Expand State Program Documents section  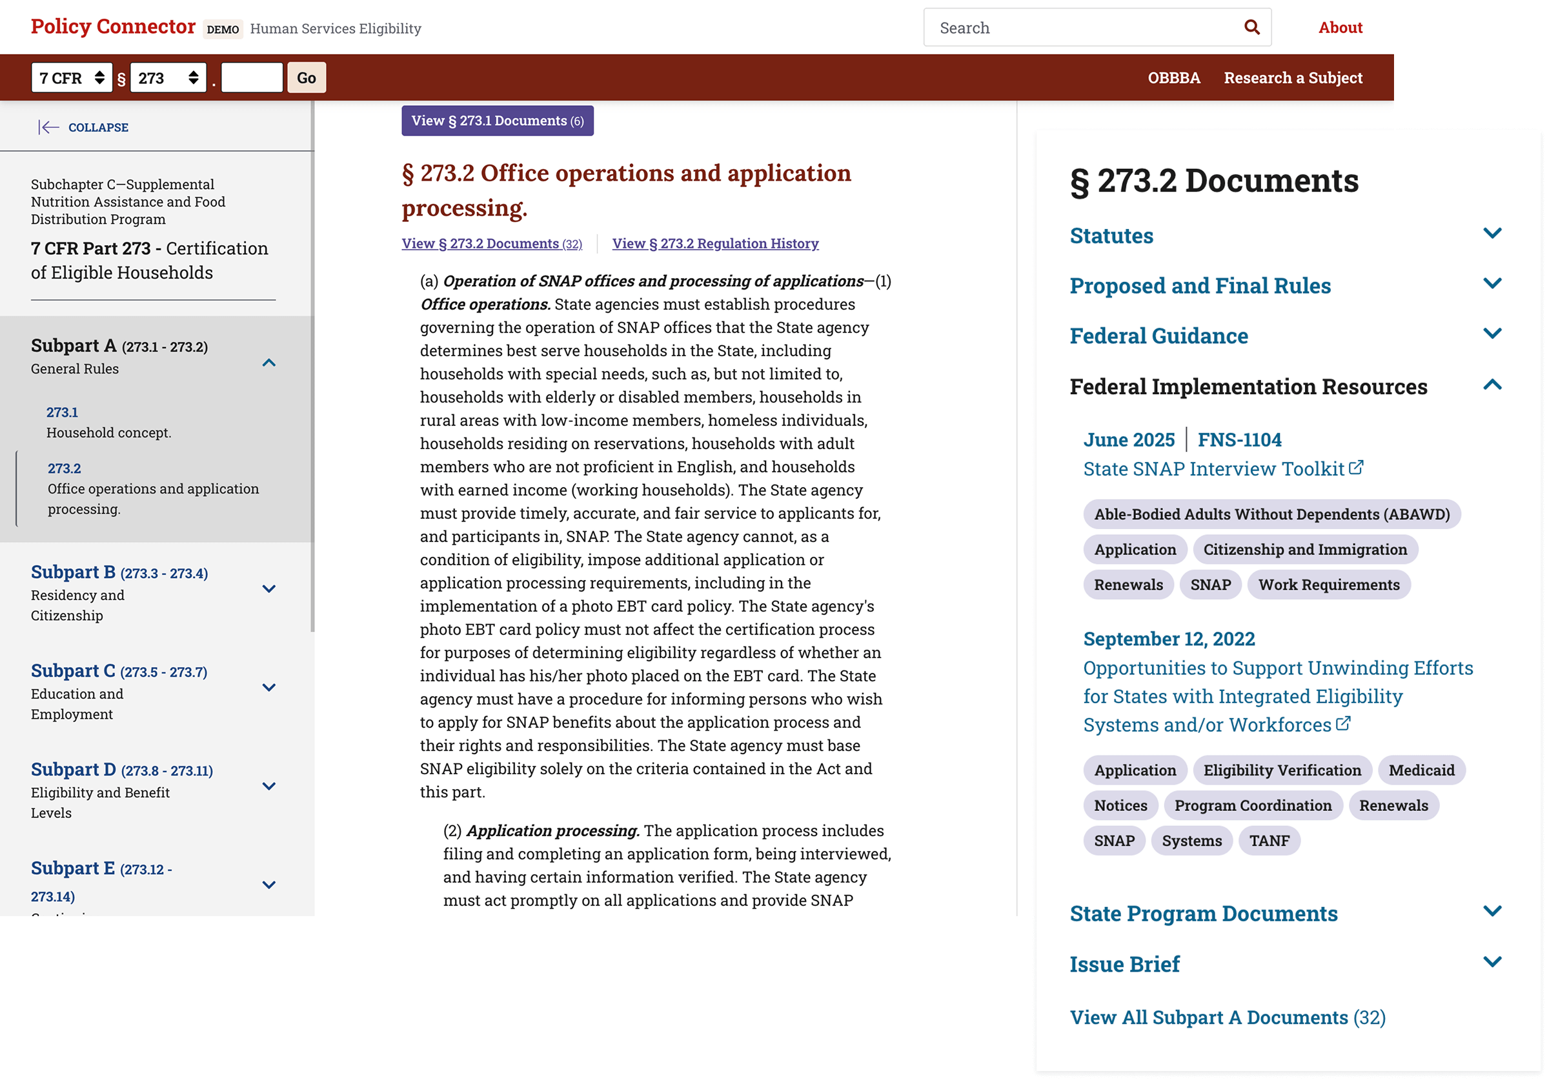(1286, 913)
